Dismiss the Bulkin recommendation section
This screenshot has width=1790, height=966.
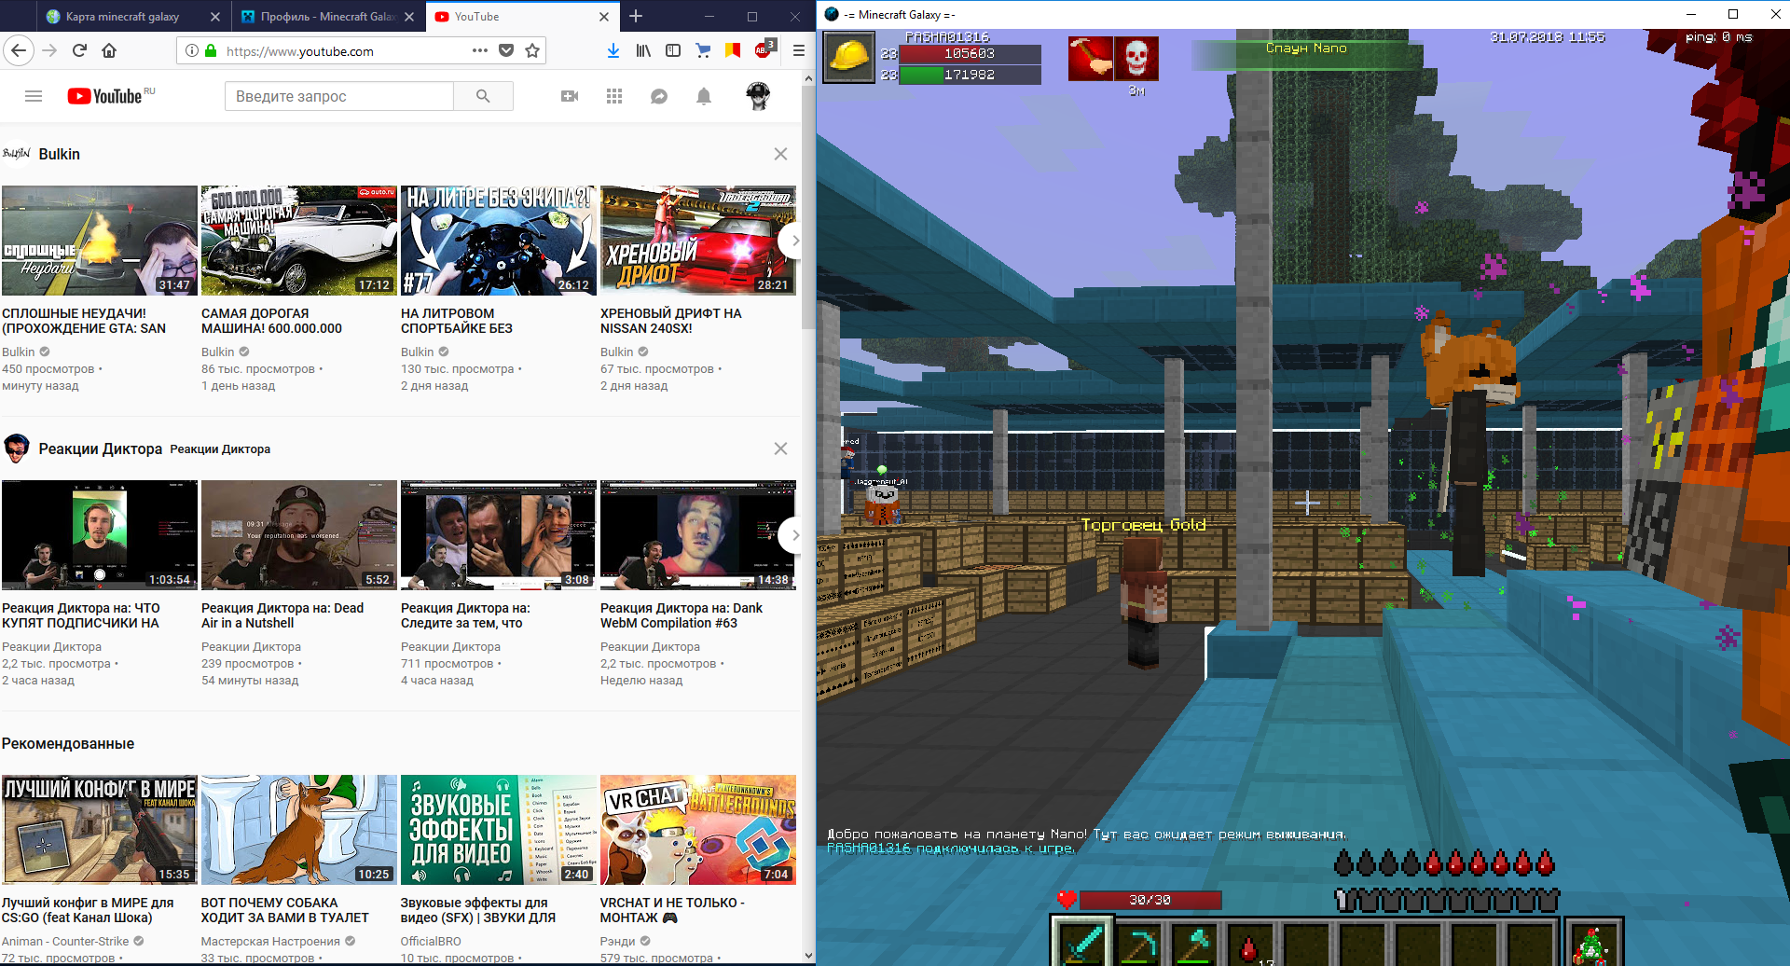[780, 154]
